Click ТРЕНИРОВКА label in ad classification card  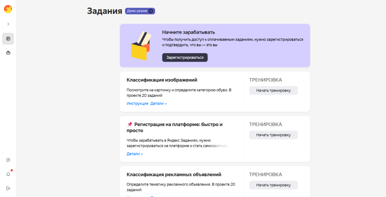(266, 175)
